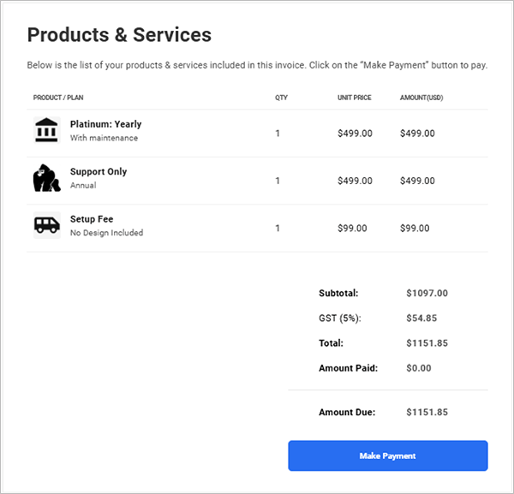Click the Make Payment button
514x494 pixels.
tap(388, 455)
